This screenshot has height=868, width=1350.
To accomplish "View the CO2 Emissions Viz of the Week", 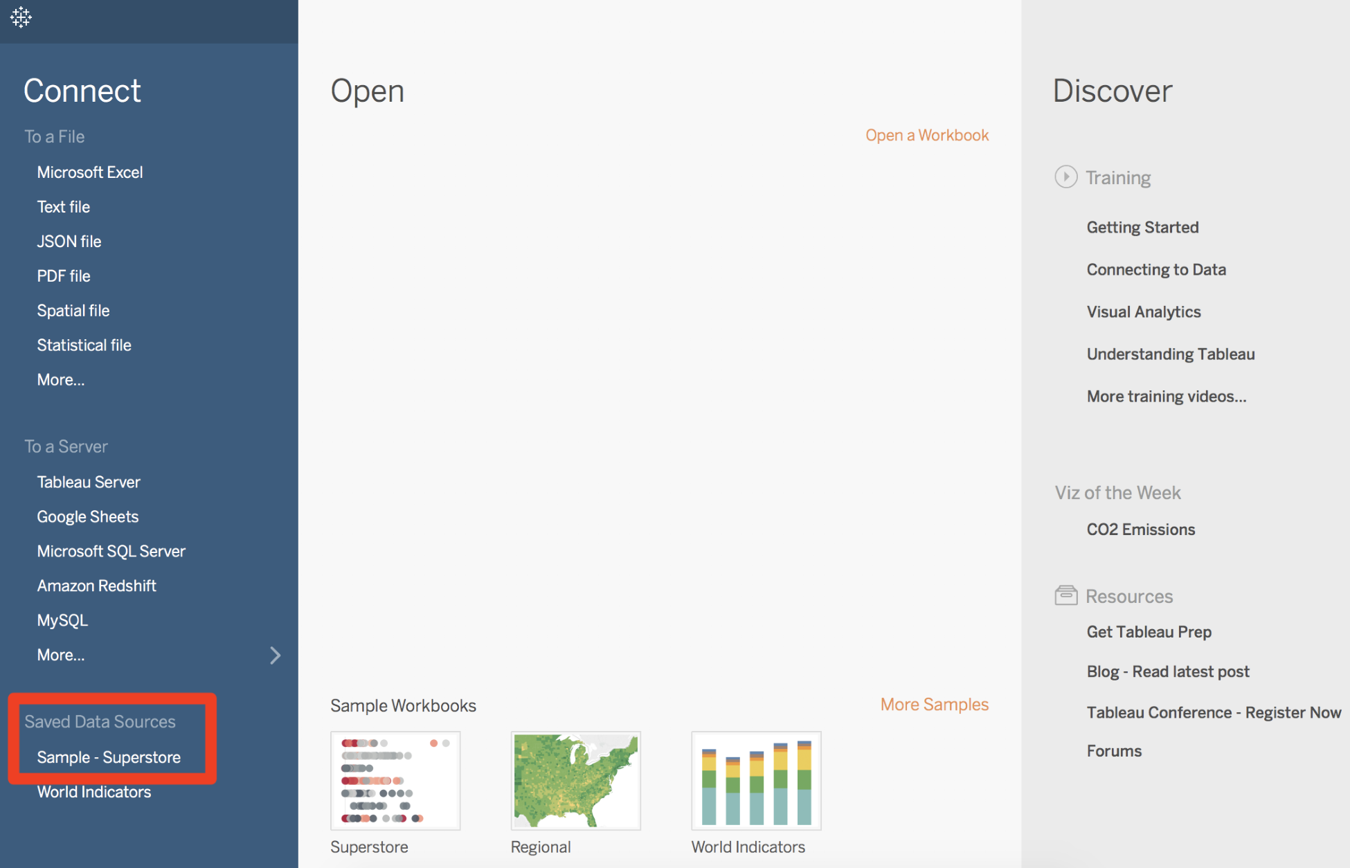I will [1140, 529].
